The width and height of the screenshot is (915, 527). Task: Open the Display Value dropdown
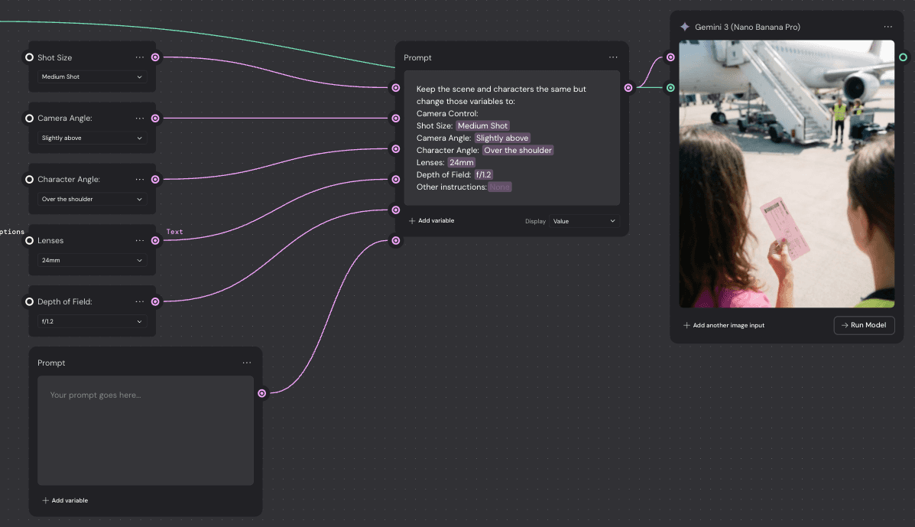click(583, 221)
